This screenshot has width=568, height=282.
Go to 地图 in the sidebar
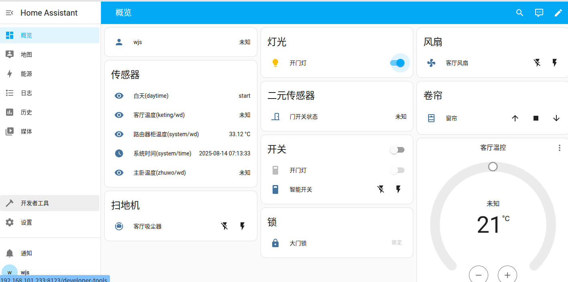50,54
